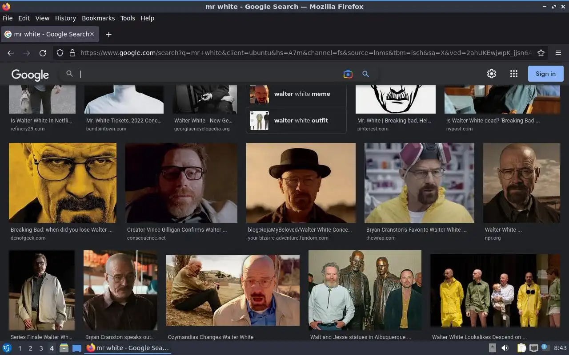The image size is (569, 355).
Task: Click 'Creator Vince Gilligan Confirms Walter' caption
Action: tap(177, 230)
